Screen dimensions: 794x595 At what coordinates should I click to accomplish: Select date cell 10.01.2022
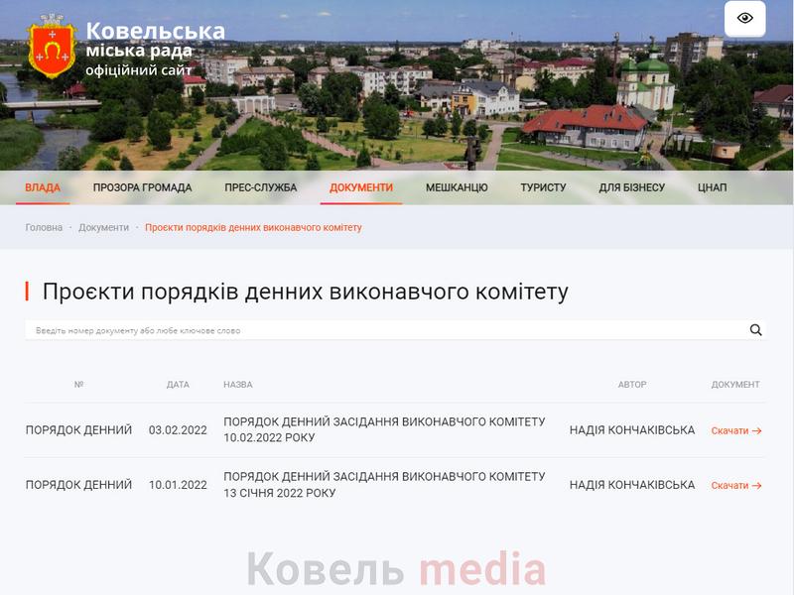[x=178, y=485]
